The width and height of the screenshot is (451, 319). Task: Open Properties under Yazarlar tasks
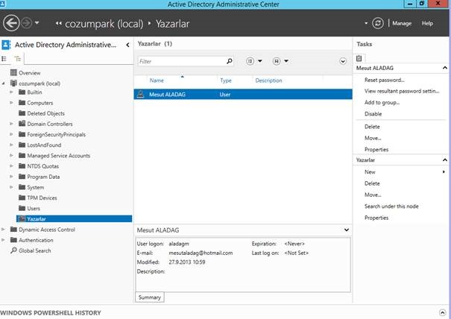(x=376, y=218)
